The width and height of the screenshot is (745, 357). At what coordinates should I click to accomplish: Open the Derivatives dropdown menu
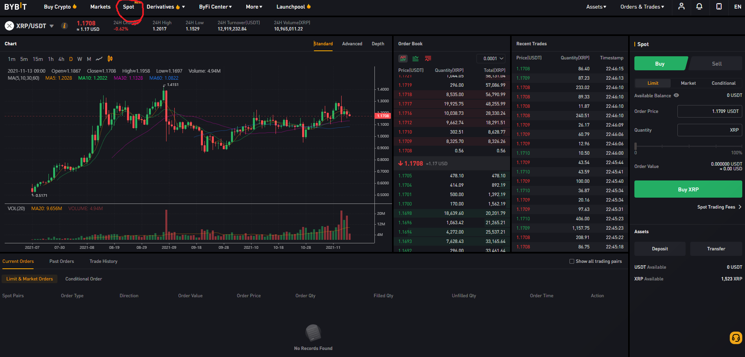pyautogui.click(x=166, y=7)
